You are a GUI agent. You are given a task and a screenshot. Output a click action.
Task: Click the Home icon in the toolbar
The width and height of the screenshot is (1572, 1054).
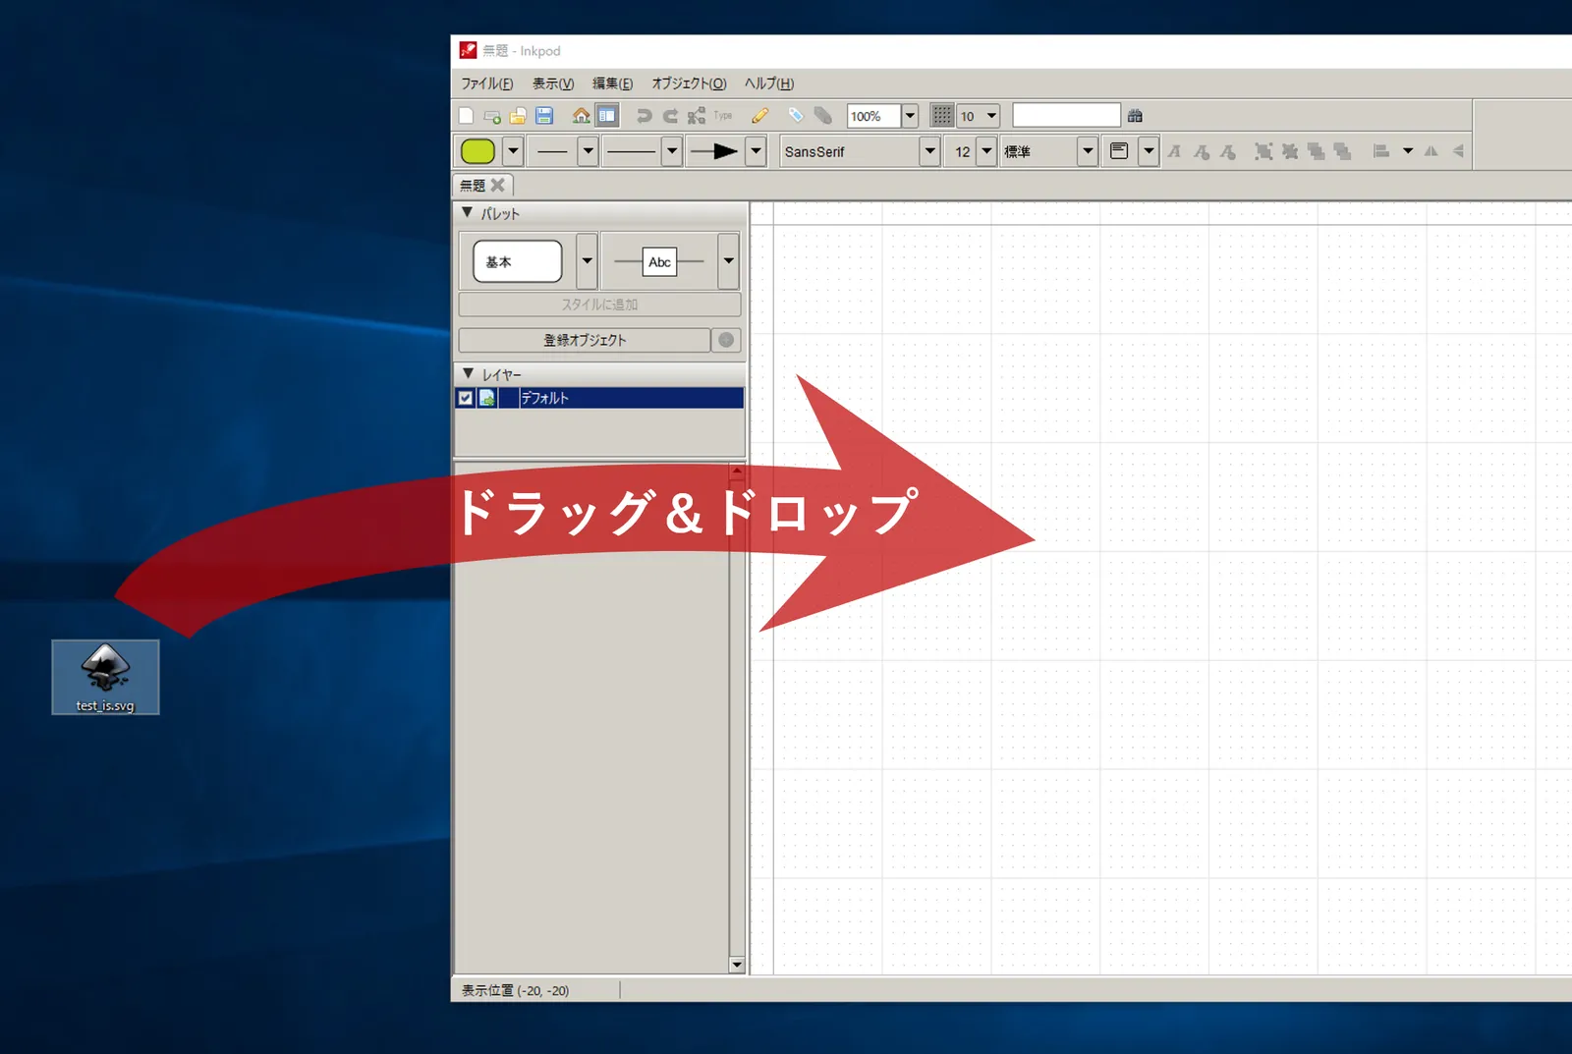582,116
